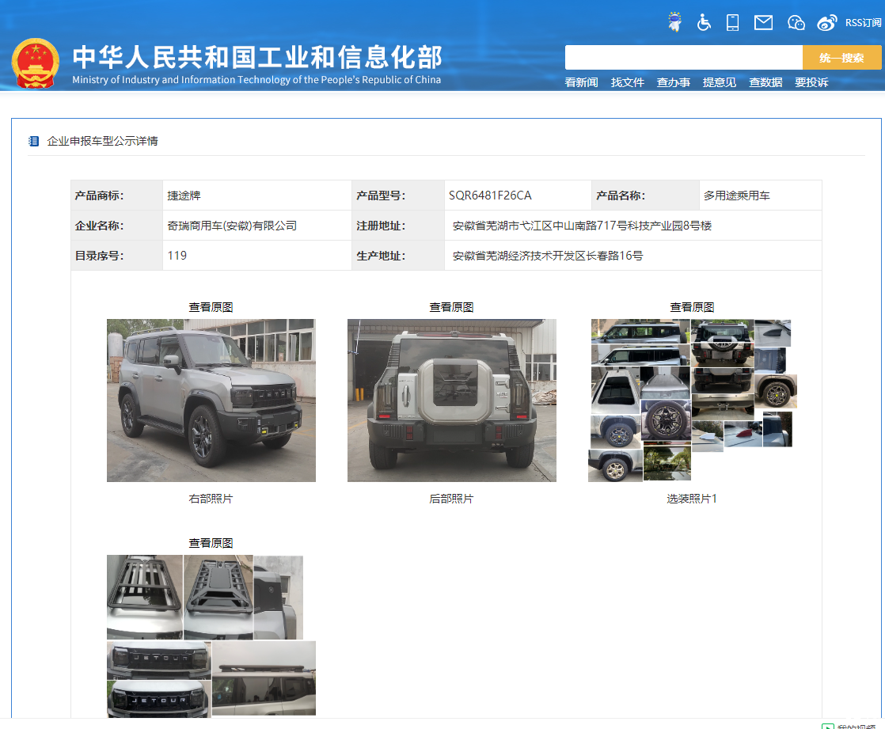Image resolution: width=885 pixels, height=729 pixels.
Task: Click the envelope mail icon
Action: [x=763, y=22]
